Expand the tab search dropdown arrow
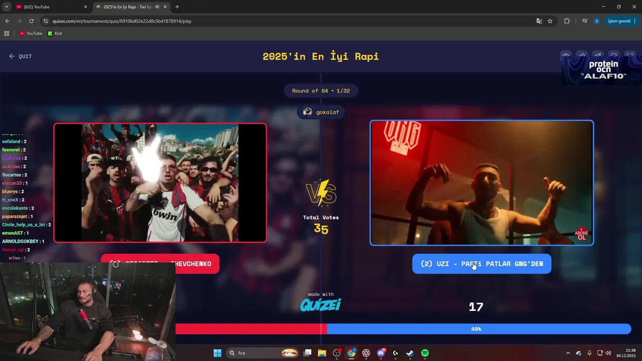This screenshot has height=361, width=642. click(x=7, y=7)
